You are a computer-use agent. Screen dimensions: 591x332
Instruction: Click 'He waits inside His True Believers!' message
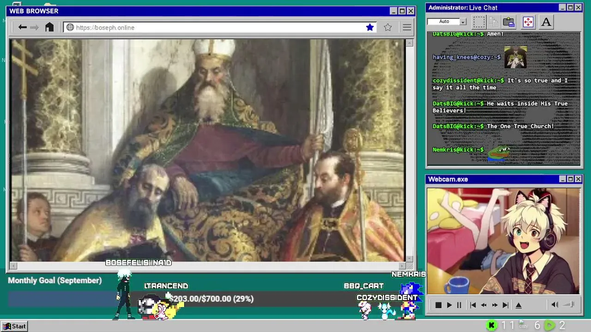click(500, 107)
